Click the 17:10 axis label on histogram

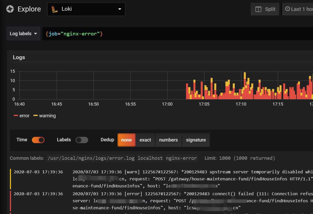[241, 104]
